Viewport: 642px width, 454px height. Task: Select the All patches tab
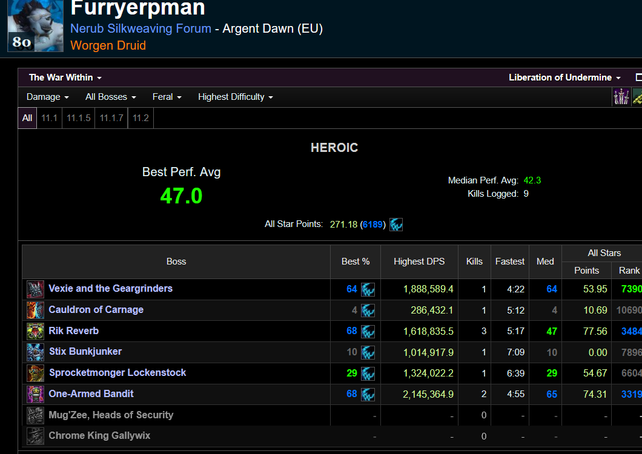(27, 118)
